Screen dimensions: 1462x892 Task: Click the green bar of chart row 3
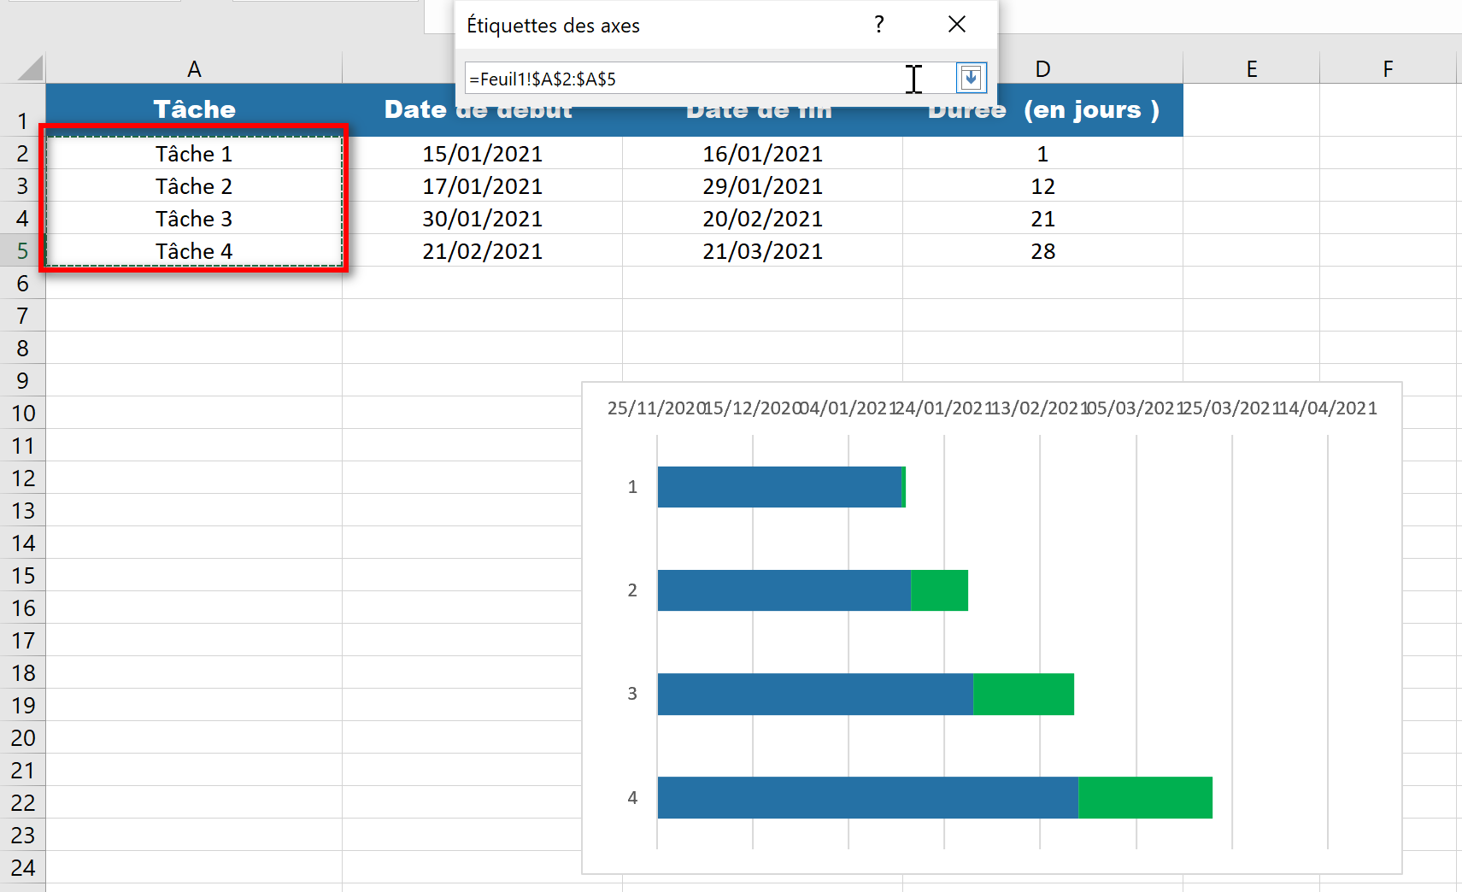(x=1024, y=694)
